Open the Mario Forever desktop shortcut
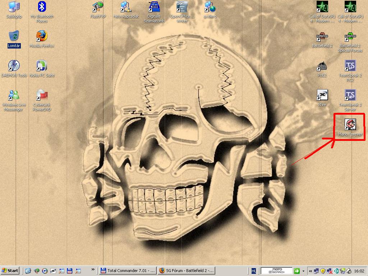 pos(350,125)
